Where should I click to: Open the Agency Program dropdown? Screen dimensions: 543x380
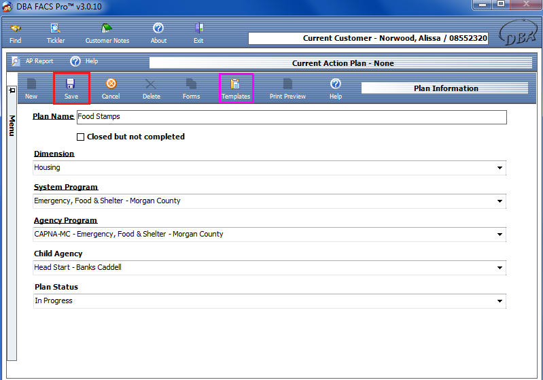pos(500,235)
